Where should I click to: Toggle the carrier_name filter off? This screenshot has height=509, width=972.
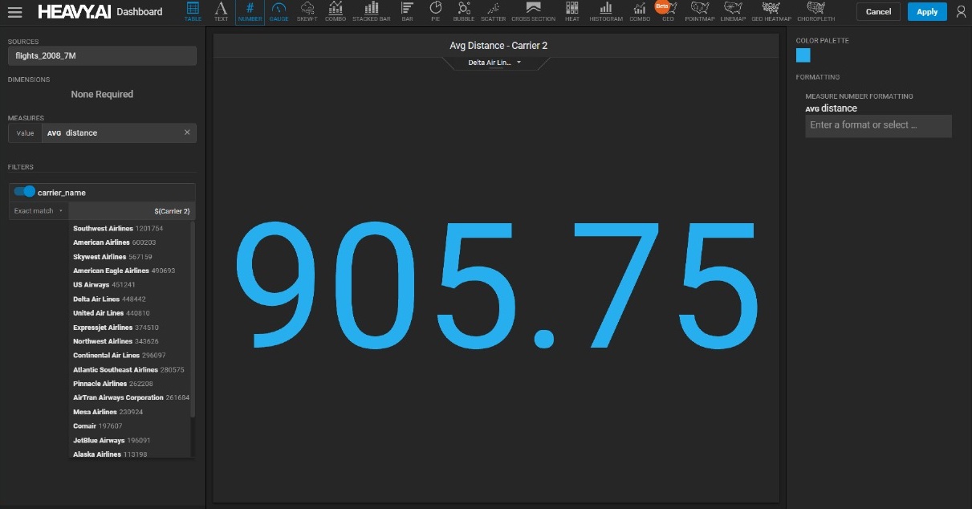pos(25,192)
